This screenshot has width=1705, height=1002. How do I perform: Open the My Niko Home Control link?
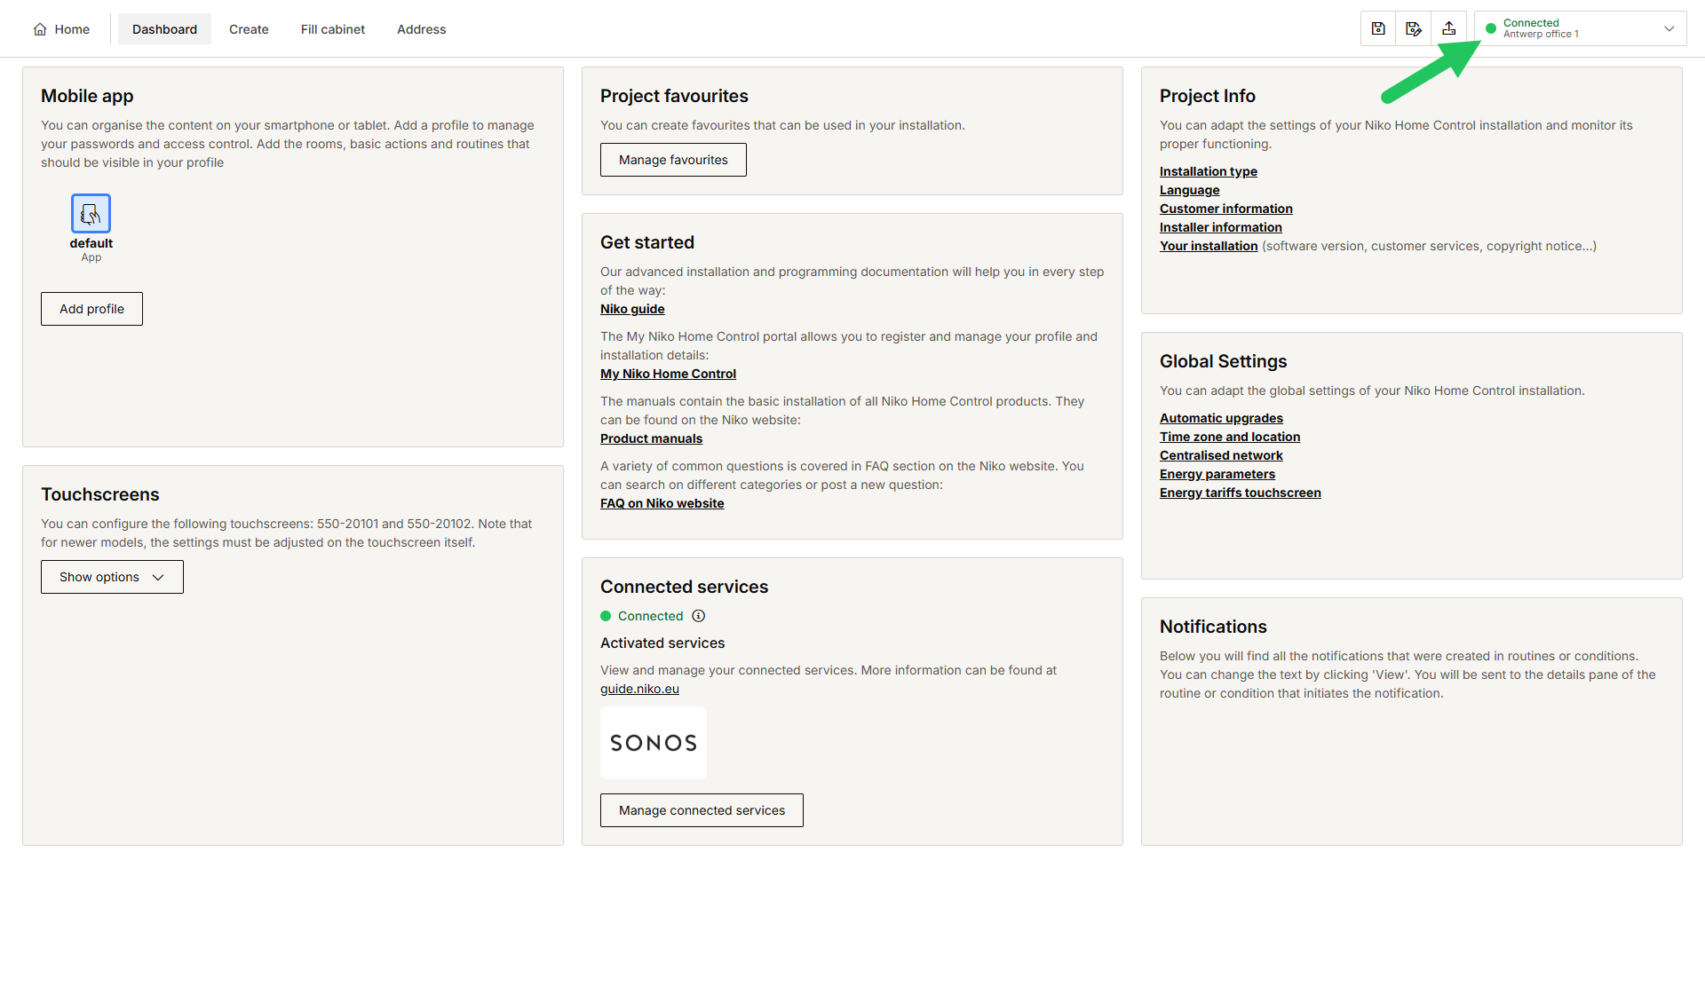pos(668,374)
